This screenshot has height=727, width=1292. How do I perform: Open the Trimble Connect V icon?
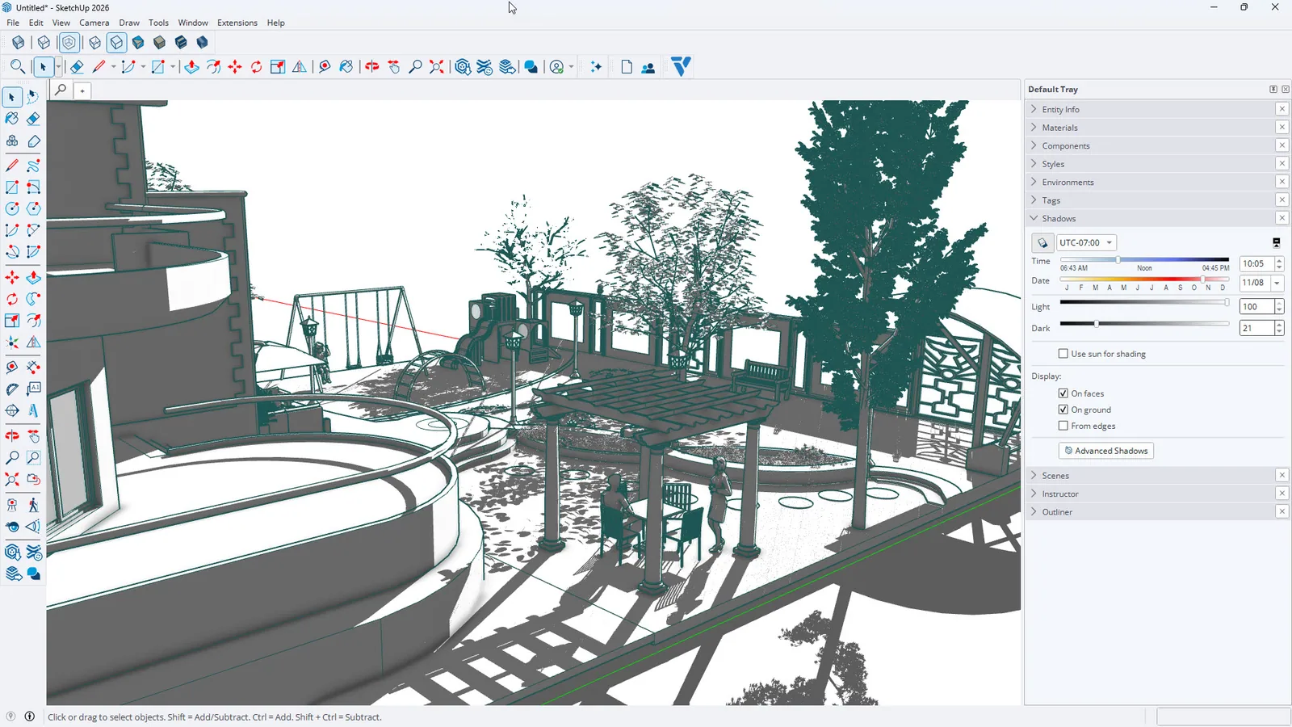click(x=681, y=66)
